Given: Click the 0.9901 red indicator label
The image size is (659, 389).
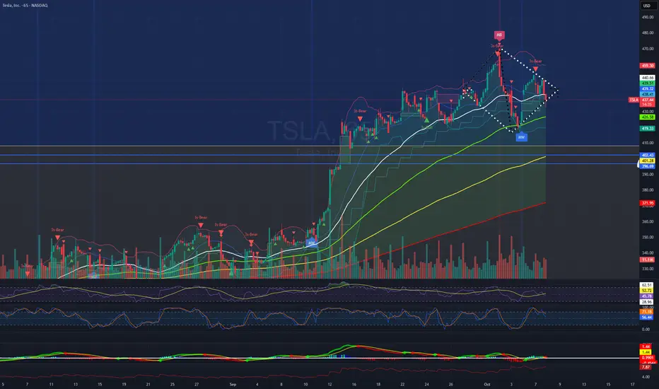Looking at the screenshot, I should [x=647, y=357].
